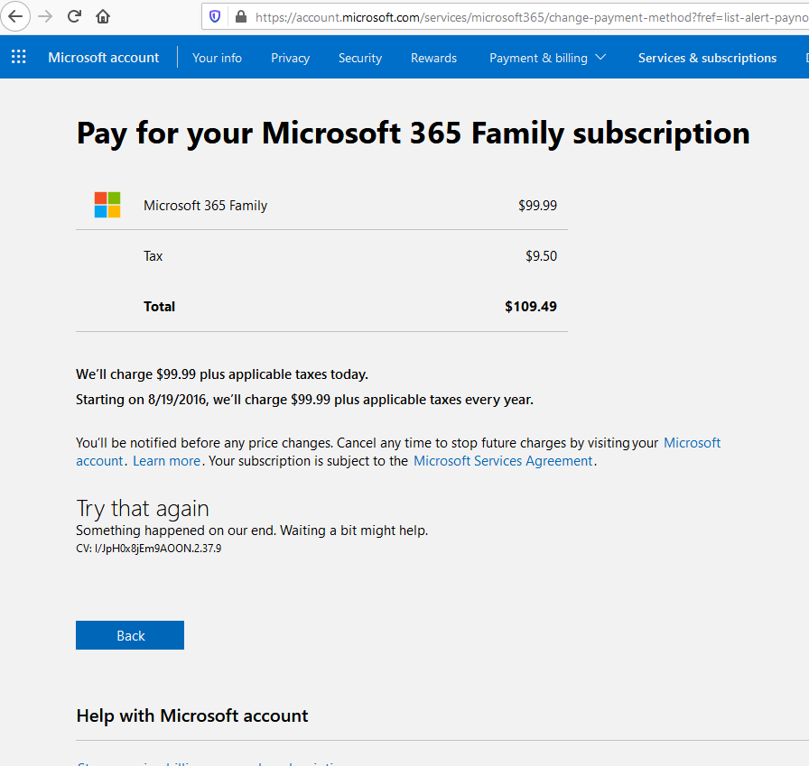Open the Security section
Viewport: 809px width, 766px height.
coord(360,58)
